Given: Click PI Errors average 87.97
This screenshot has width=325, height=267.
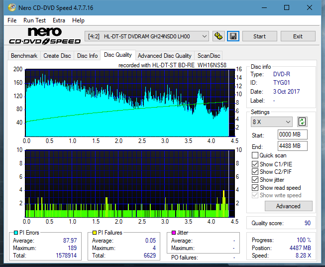Looking at the screenshot, I should pyautogui.click(x=70, y=241).
